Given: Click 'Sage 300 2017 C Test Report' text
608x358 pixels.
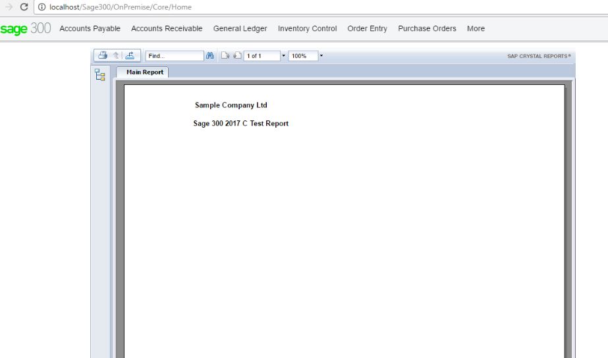Looking at the screenshot, I should click(x=241, y=123).
